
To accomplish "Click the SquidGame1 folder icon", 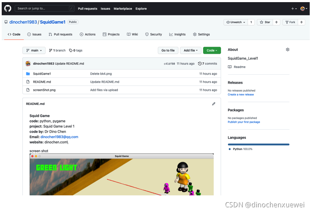I will pyautogui.click(x=28, y=74).
